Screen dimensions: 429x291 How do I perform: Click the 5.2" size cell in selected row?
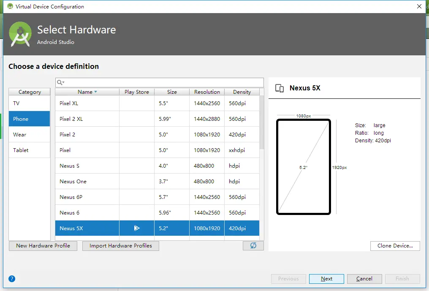(172, 228)
